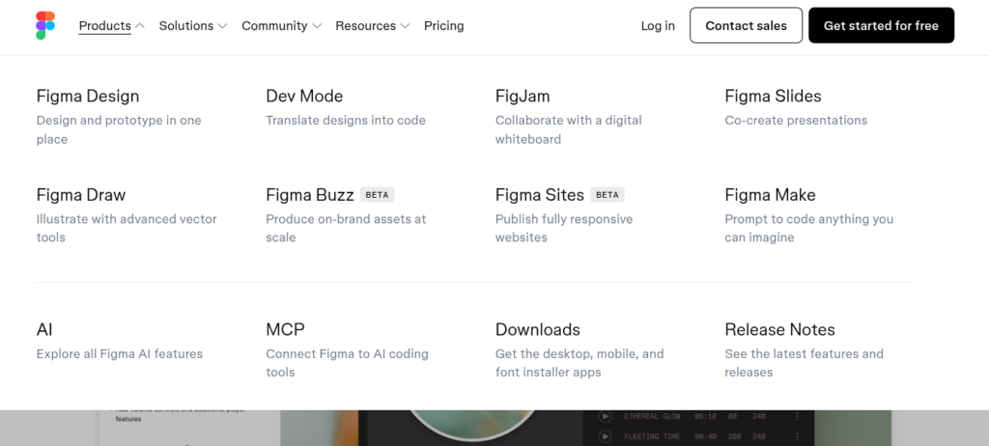Expand the Resources dropdown
The image size is (989, 446).
pos(372,26)
